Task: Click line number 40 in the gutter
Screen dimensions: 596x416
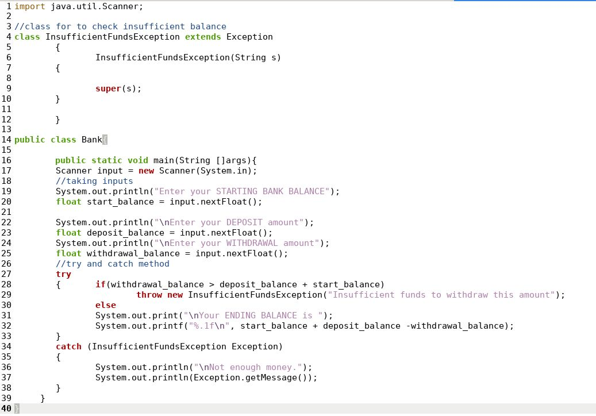Action: point(6,409)
